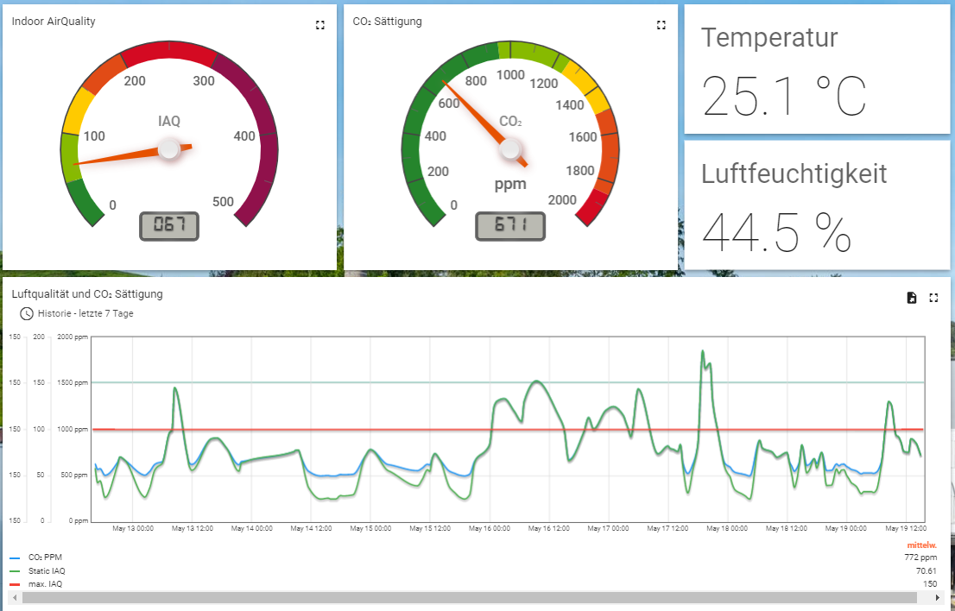Screen dimensions: 955x611
Task: Click the CO₂ digital readout 671
Action: click(x=510, y=226)
